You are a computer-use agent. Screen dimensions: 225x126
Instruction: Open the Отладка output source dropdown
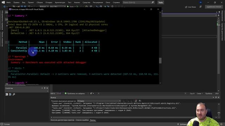(x=99, y=101)
